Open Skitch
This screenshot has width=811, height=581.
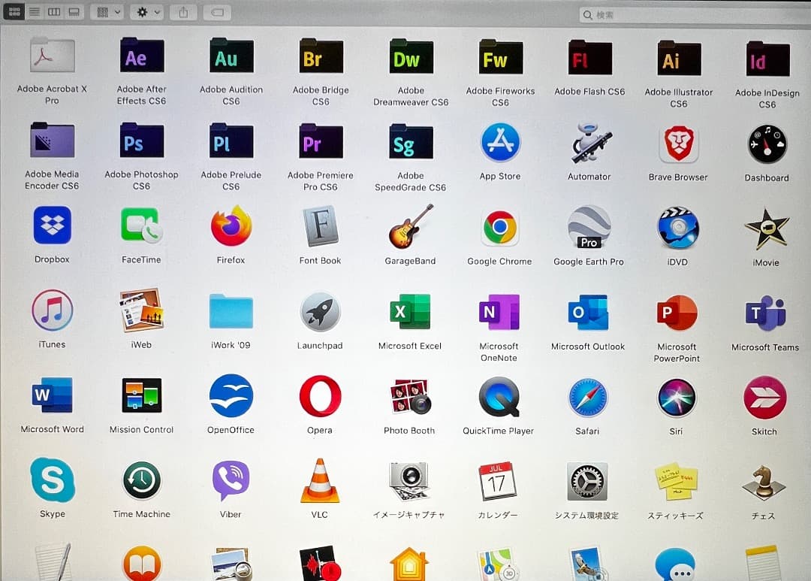[765, 397]
